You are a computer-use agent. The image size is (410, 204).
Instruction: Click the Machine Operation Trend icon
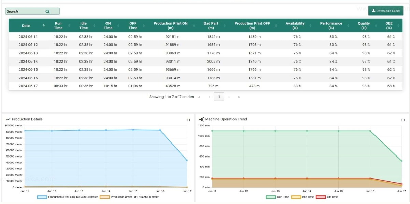(x=201, y=119)
